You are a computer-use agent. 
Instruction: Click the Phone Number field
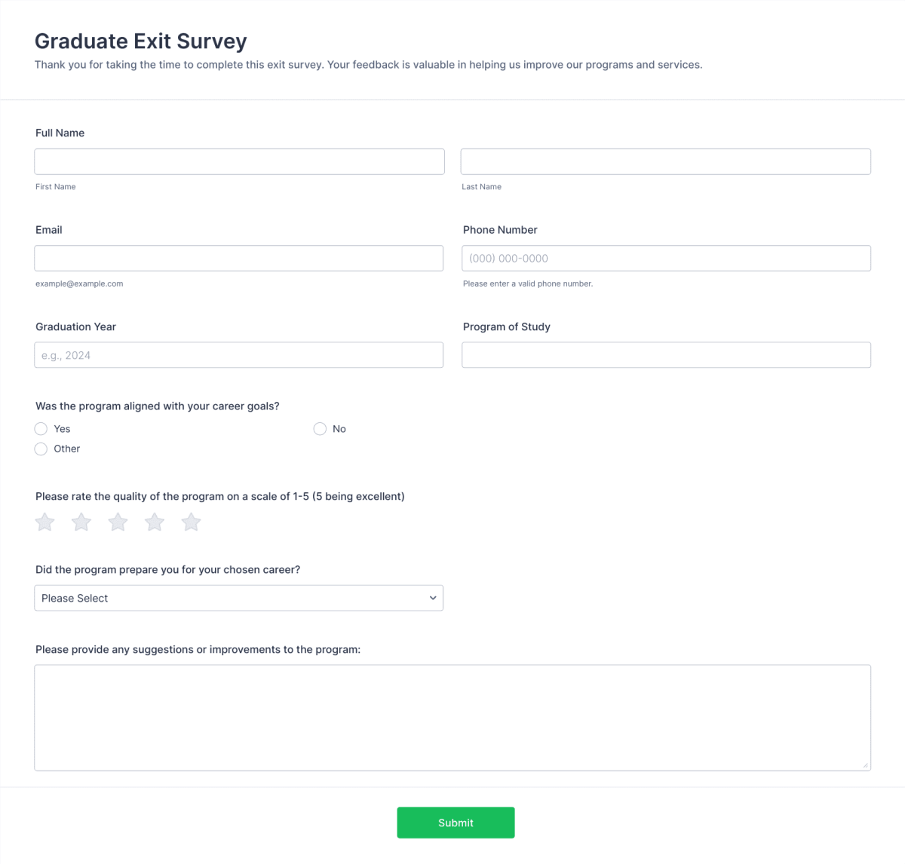coord(666,258)
